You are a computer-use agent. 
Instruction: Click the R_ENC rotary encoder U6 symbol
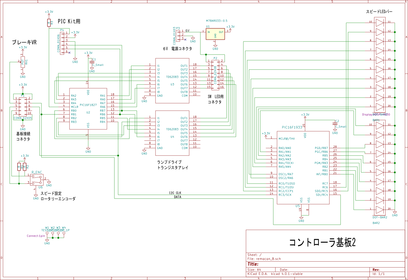click(x=37, y=180)
